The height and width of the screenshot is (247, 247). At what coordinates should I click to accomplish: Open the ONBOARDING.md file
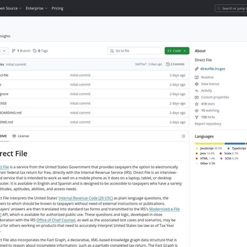point(11,113)
